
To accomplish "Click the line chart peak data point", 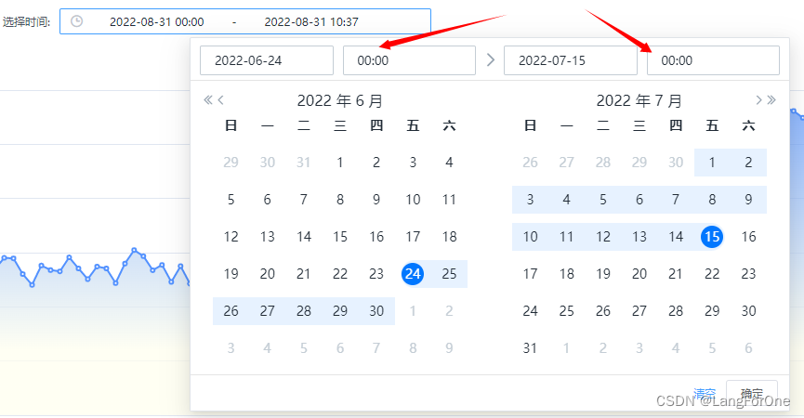I will [x=135, y=251].
